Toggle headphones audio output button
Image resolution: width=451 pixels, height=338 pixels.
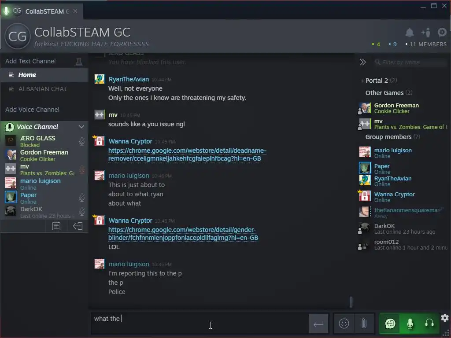(x=429, y=323)
